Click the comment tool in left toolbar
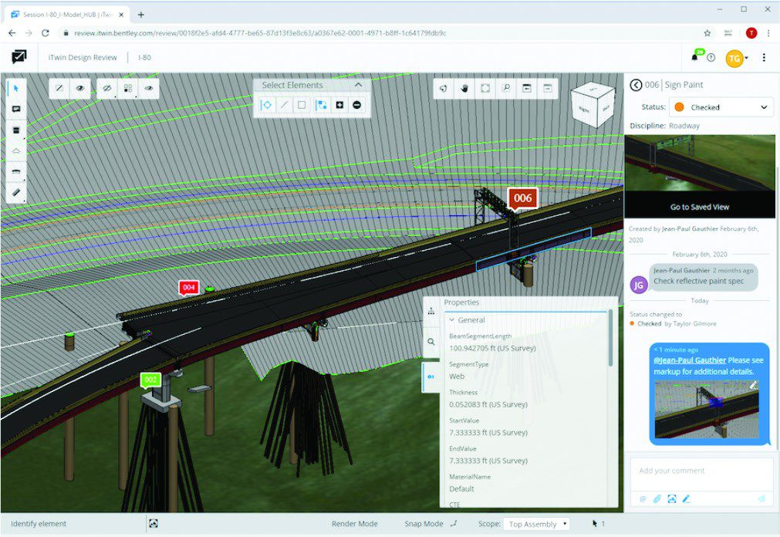 point(16,110)
